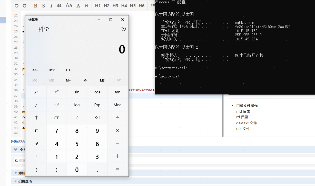Click the log button in Calculator
This screenshot has width=315, height=186.
[77, 105]
